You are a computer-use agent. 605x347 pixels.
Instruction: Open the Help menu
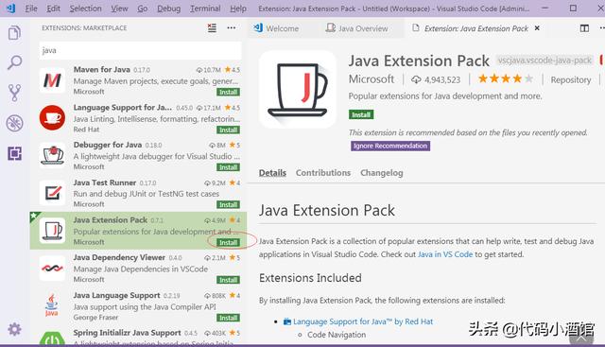[238, 9]
